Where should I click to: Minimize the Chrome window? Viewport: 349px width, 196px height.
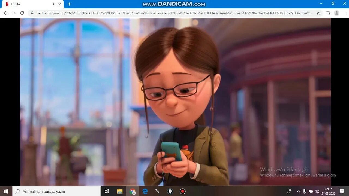point(321,3)
